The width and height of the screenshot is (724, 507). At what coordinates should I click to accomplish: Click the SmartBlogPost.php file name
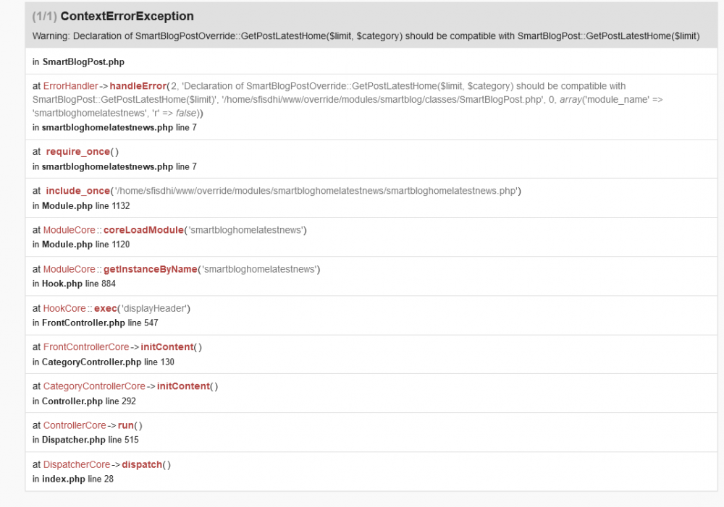tap(83, 61)
